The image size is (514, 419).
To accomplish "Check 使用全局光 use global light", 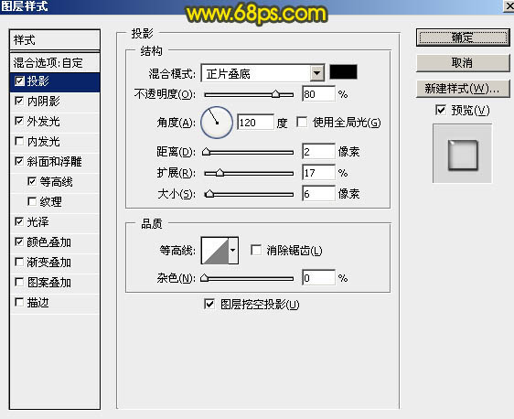I will point(302,123).
